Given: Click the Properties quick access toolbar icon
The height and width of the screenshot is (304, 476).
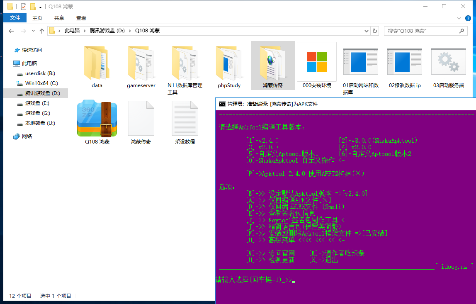Looking at the screenshot, I should pyautogui.click(x=23, y=6).
